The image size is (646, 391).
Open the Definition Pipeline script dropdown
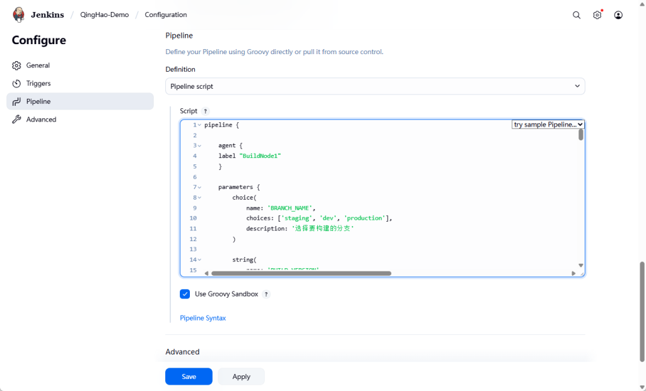point(375,86)
